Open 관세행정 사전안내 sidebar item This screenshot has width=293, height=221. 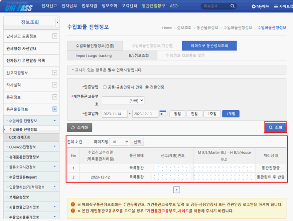31,49
